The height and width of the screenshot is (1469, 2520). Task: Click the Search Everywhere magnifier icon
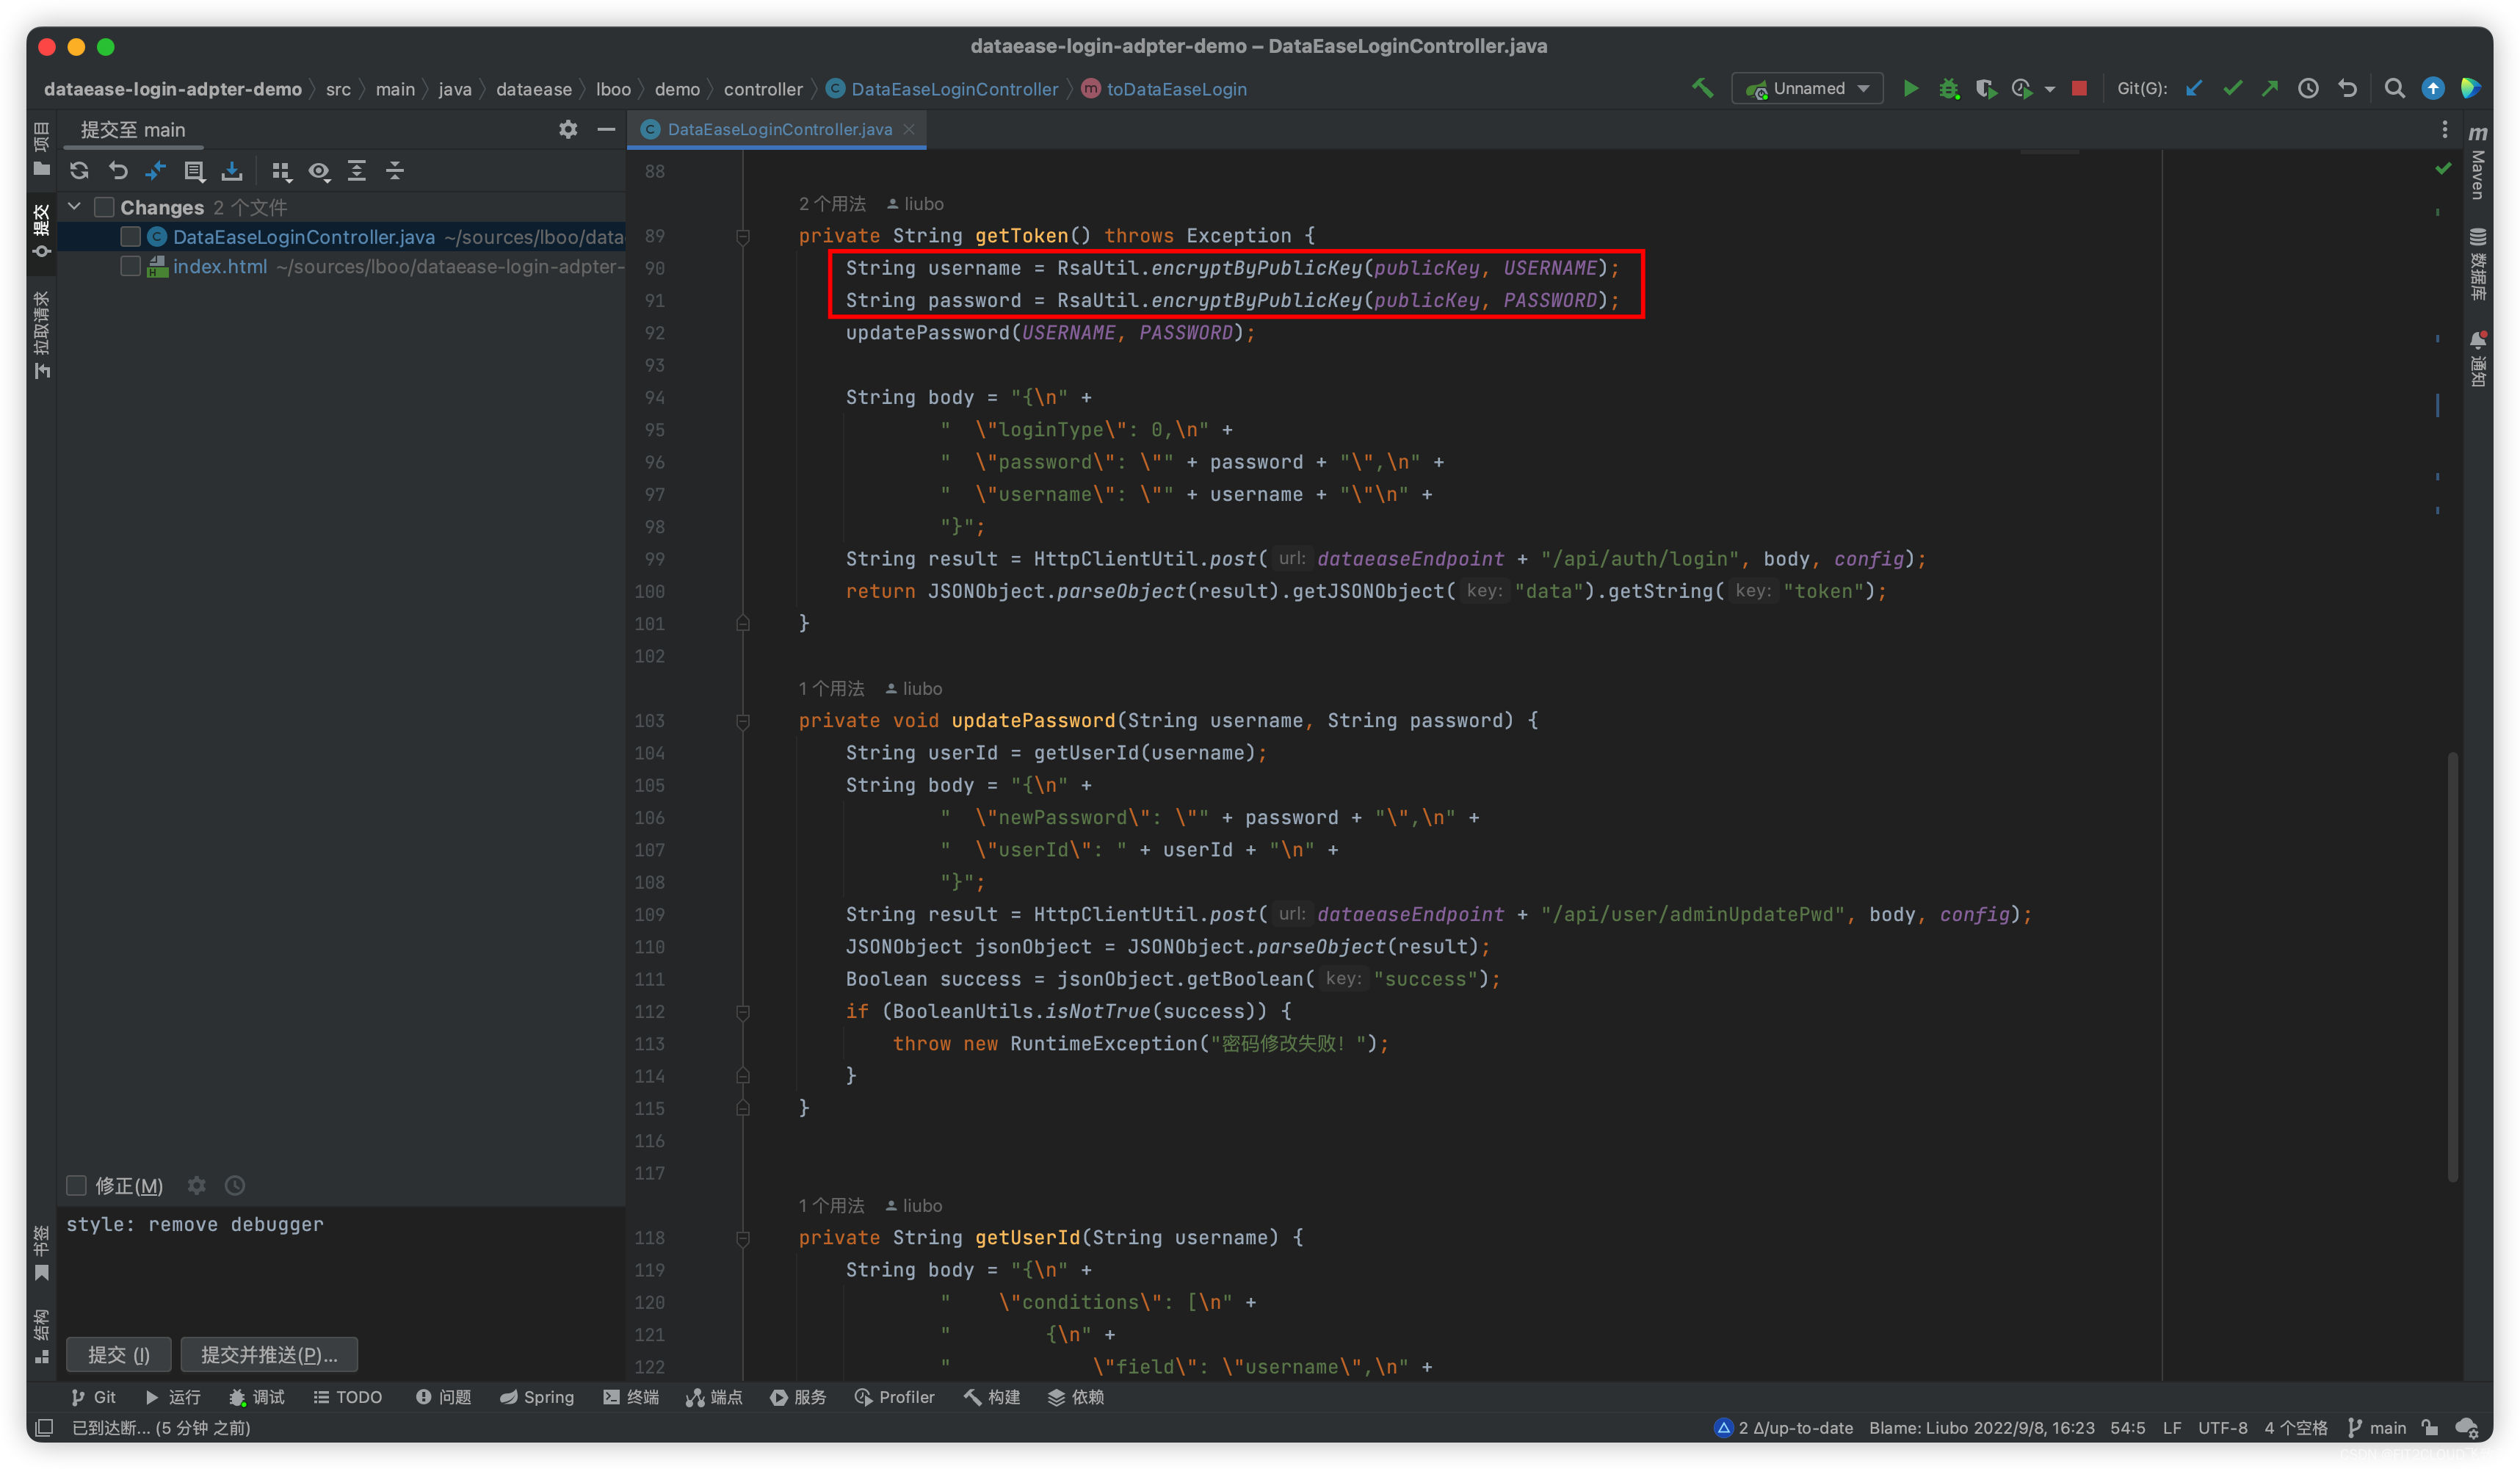tap(2394, 89)
